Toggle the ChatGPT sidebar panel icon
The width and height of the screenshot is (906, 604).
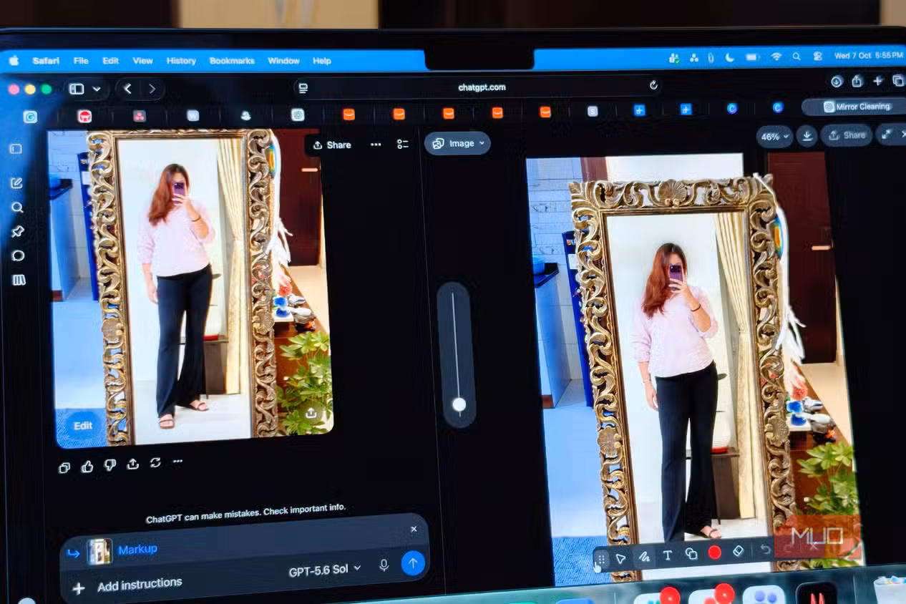coord(16,149)
